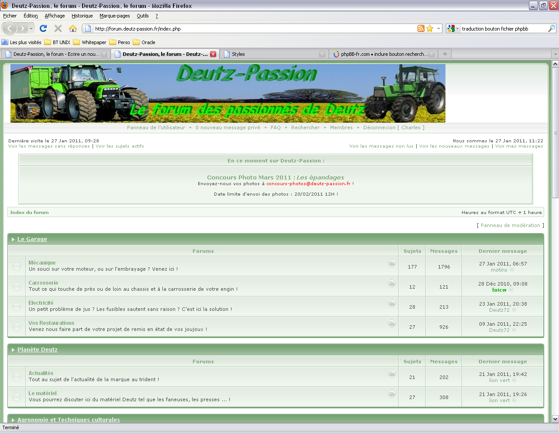This screenshot has width=559, height=434.
Task: Click the search field with 'traduction bouton'
Action: click(503, 29)
